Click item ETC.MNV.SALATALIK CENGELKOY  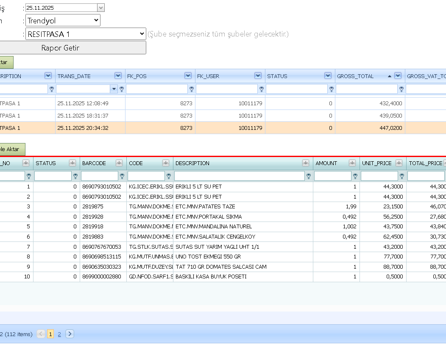pyautogui.click(x=215, y=237)
